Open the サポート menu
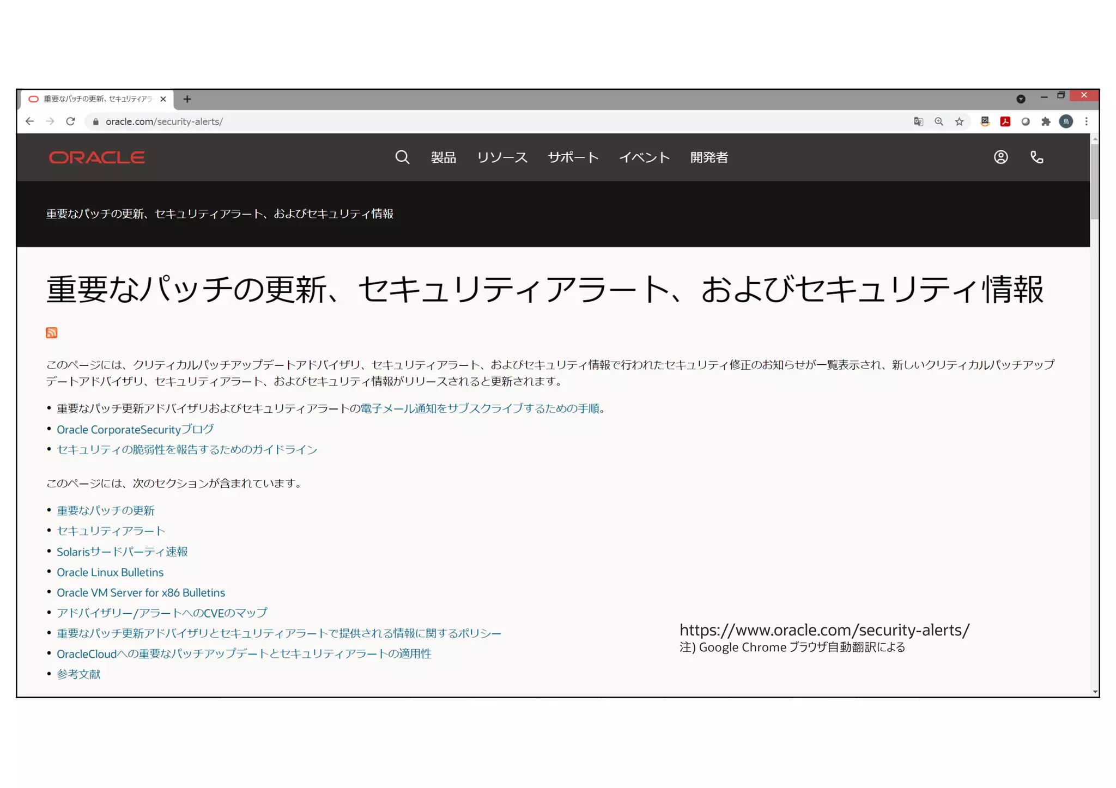The width and height of the screenshot is (1116, 788). coord(573,157)
